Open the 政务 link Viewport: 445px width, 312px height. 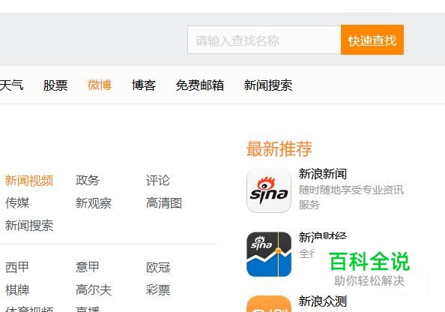(88, 181)
